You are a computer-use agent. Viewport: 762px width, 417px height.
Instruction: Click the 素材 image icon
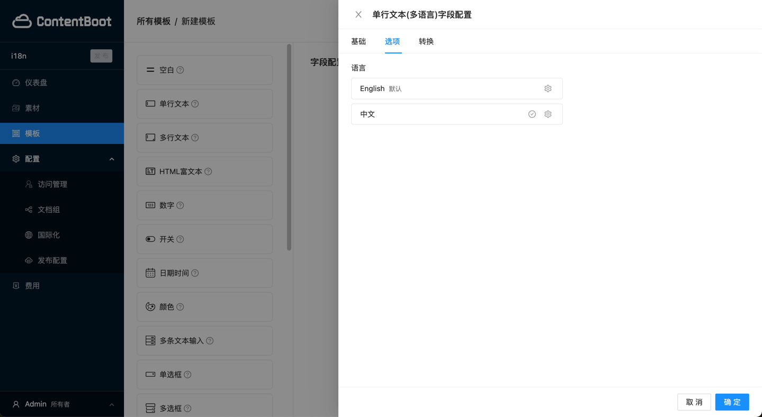coord(16,108)
